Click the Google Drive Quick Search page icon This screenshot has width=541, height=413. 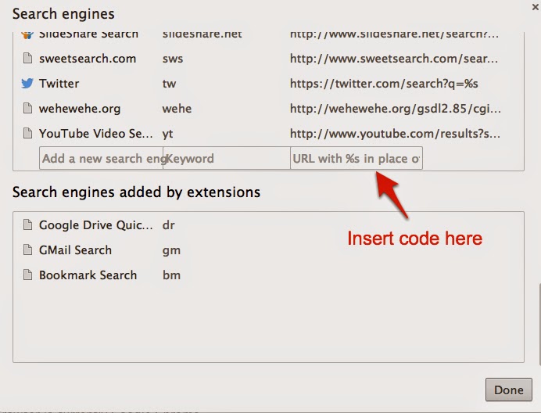pos(27,224)
